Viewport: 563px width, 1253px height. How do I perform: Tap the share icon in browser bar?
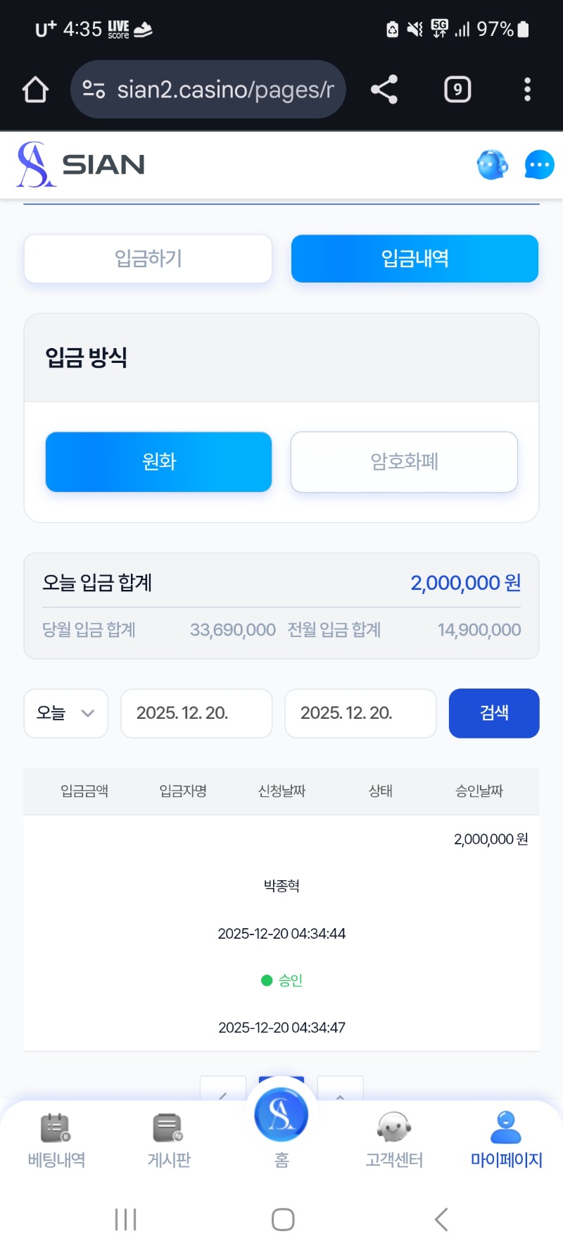point(384,89)
